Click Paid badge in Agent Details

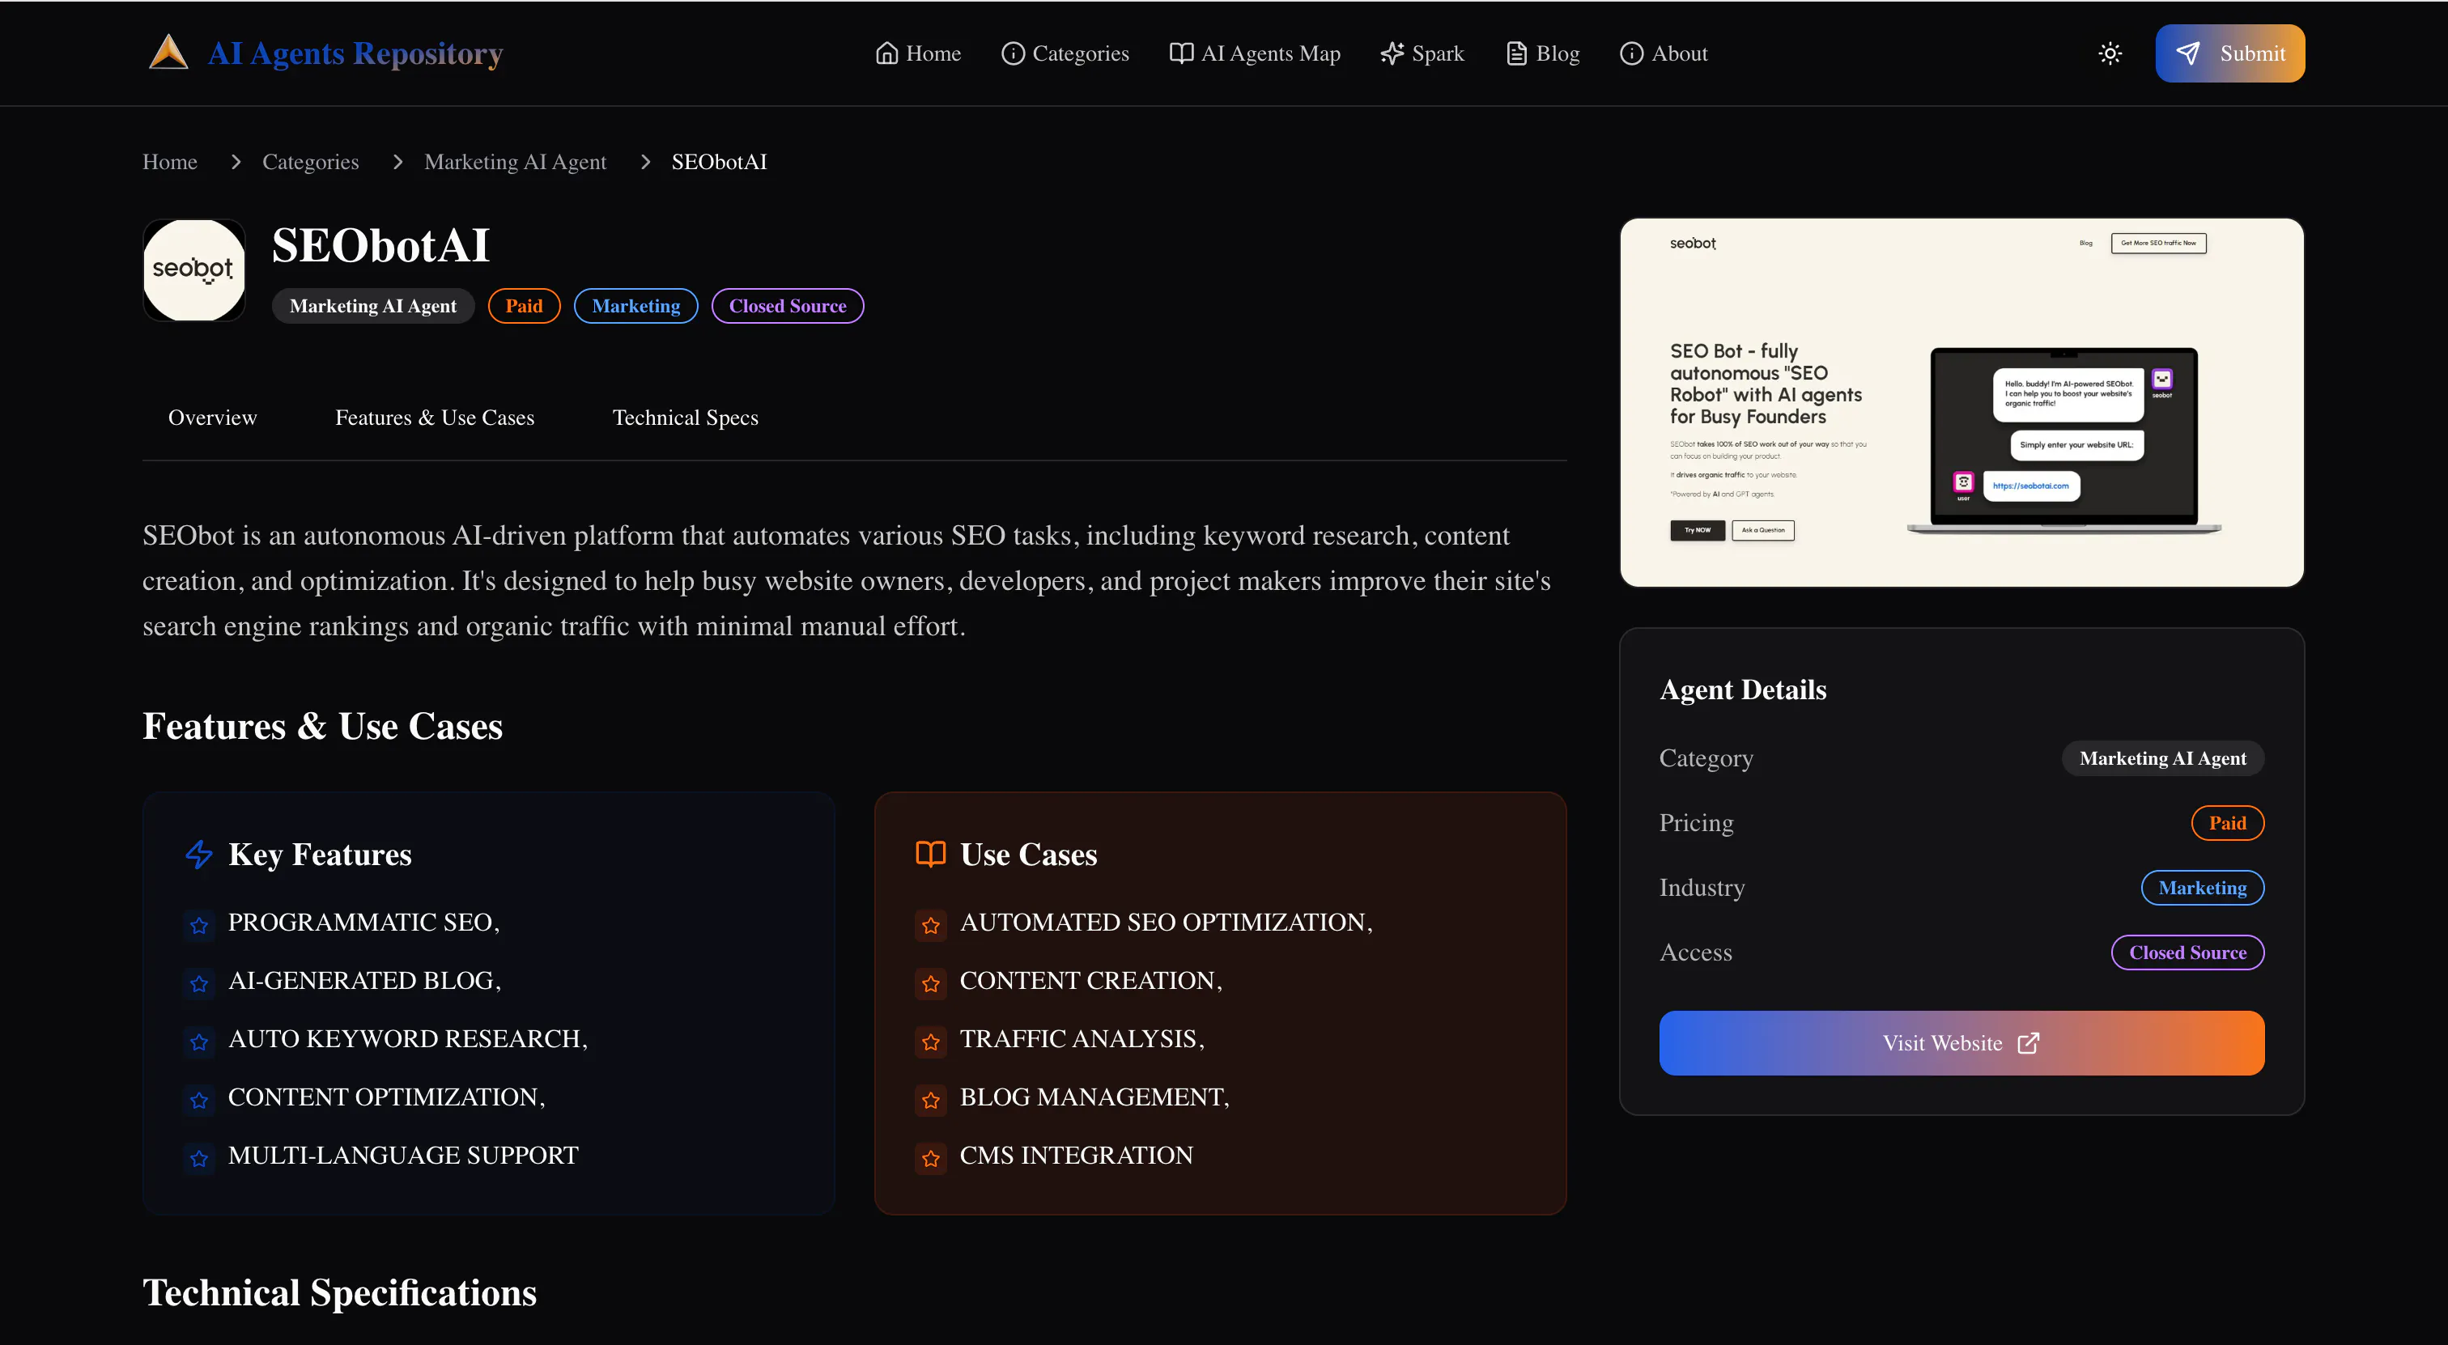2228,822
